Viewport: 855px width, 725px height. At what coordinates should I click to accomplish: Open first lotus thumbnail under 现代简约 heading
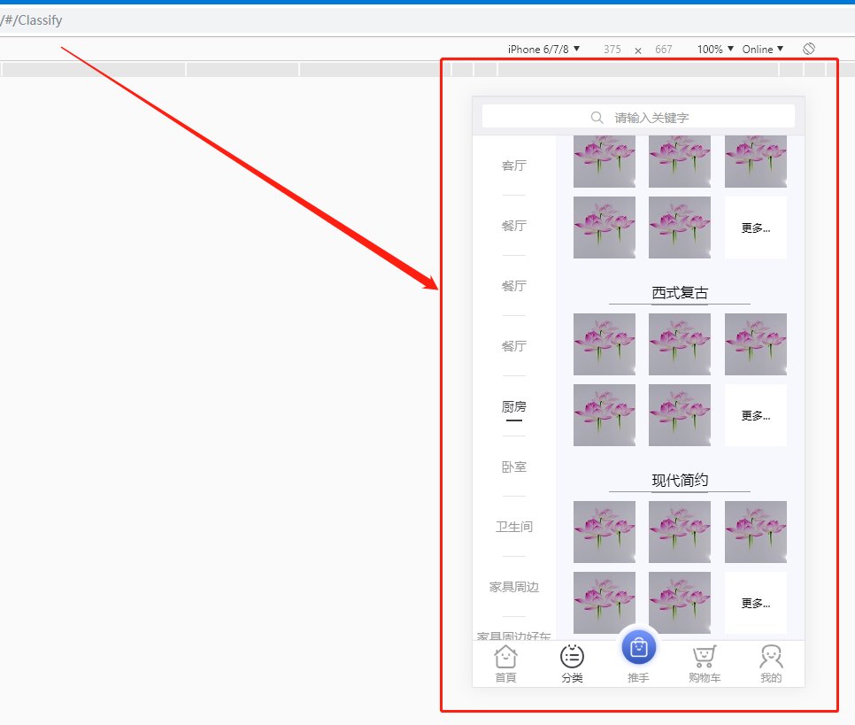pos(605,532)
